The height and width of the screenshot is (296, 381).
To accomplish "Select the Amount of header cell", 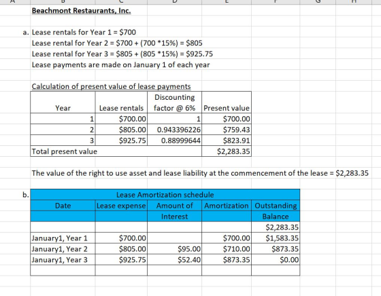I will coord(174,206).
